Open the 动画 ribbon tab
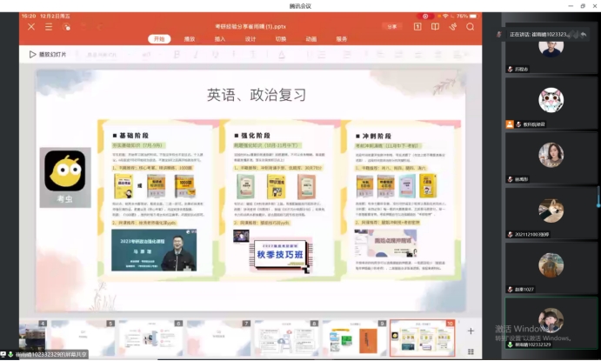The height and width of the screenshot is (361, 601). [311, 39]
